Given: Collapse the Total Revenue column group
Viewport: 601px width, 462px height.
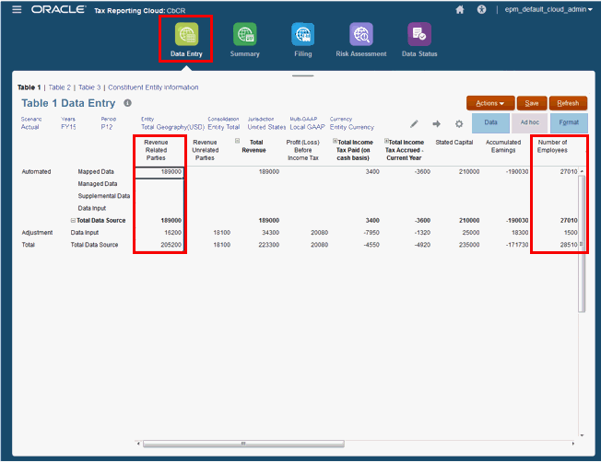Looking at the screenshot, I should tap(237, 141).
